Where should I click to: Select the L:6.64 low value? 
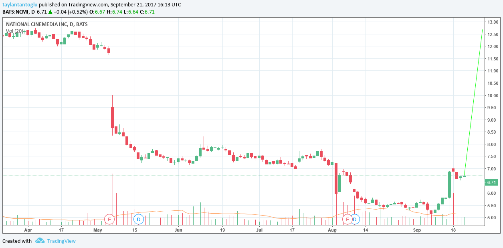tap(131, 12)
